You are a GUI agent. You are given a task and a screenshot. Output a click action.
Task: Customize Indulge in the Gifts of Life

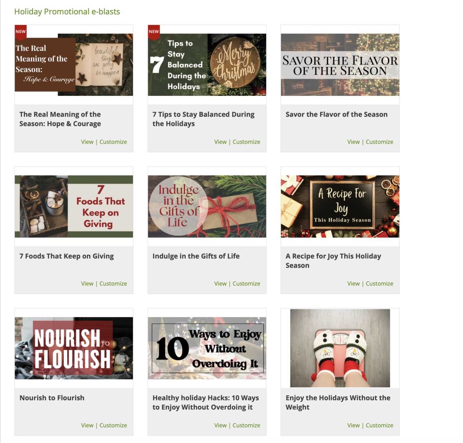click(x=246, y=284)
